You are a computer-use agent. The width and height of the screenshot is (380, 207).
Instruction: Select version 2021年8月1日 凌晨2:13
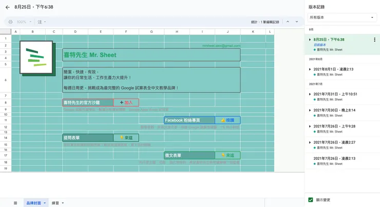click(342, 72)
